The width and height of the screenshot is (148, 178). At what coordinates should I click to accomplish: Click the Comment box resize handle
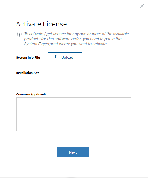tap(129, 129)
